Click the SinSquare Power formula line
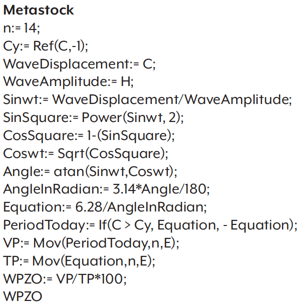The width and height of the screenshot is (301, 306). point(94,117)
